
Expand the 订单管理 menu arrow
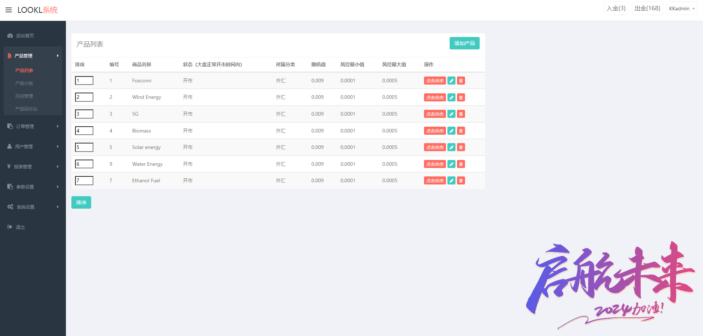point(57,126)
